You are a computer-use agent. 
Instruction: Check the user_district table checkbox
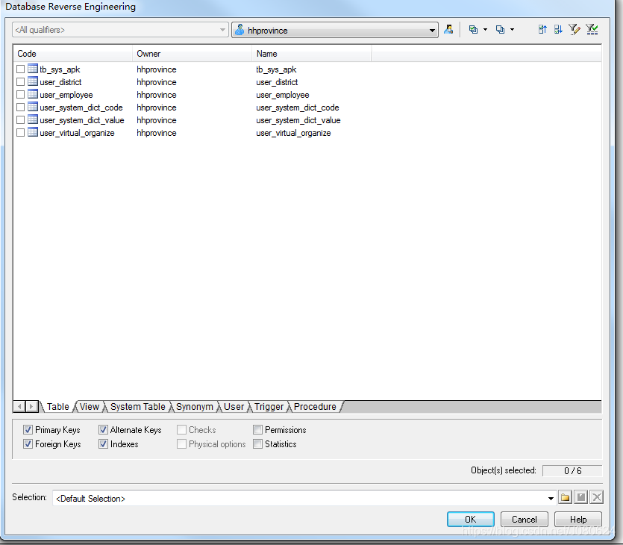point(21,82)
